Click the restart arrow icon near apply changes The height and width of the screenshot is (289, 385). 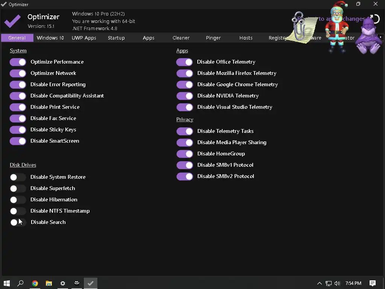(x=375, y=19)
